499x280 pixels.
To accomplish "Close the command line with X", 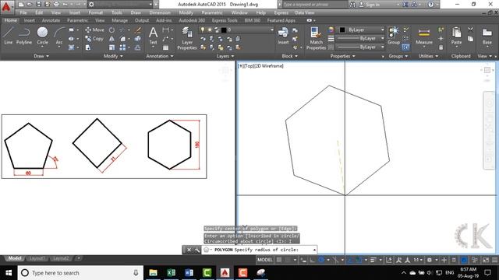I will pos(189,250).
